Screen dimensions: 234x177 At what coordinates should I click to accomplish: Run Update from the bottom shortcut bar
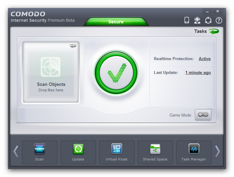(78, 152)
